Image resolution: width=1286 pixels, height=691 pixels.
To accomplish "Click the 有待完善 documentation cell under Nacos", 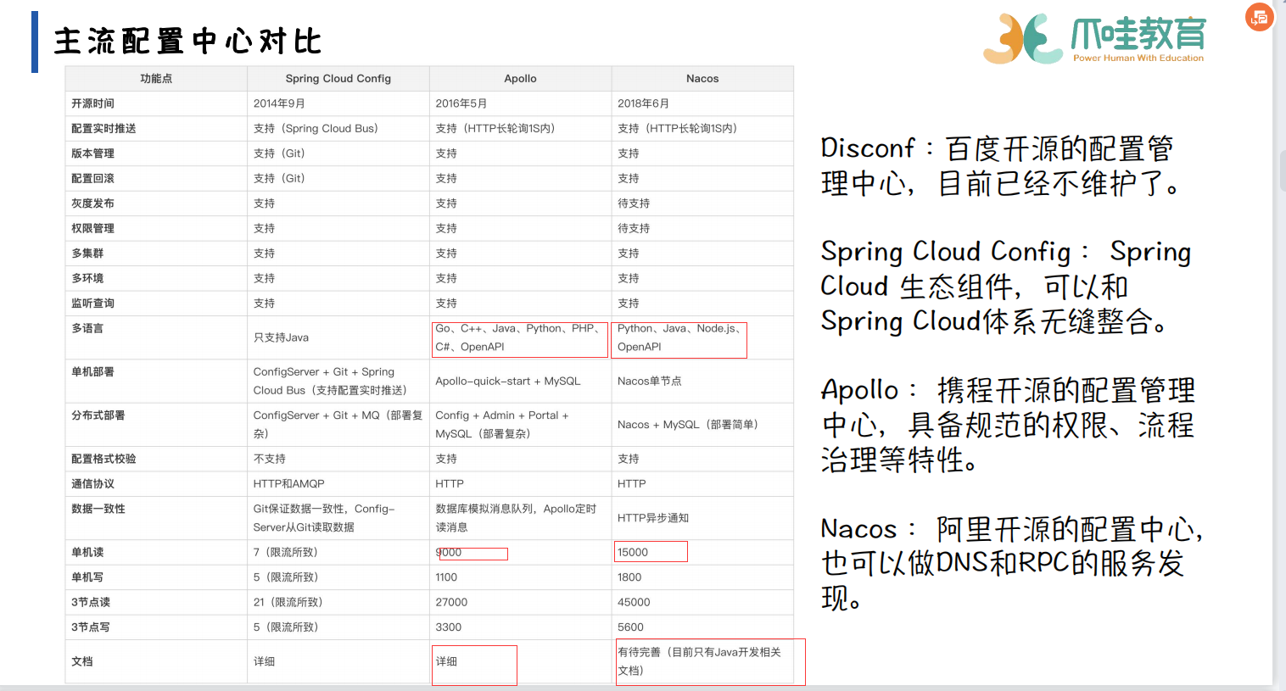I will [x=701, y=662].
